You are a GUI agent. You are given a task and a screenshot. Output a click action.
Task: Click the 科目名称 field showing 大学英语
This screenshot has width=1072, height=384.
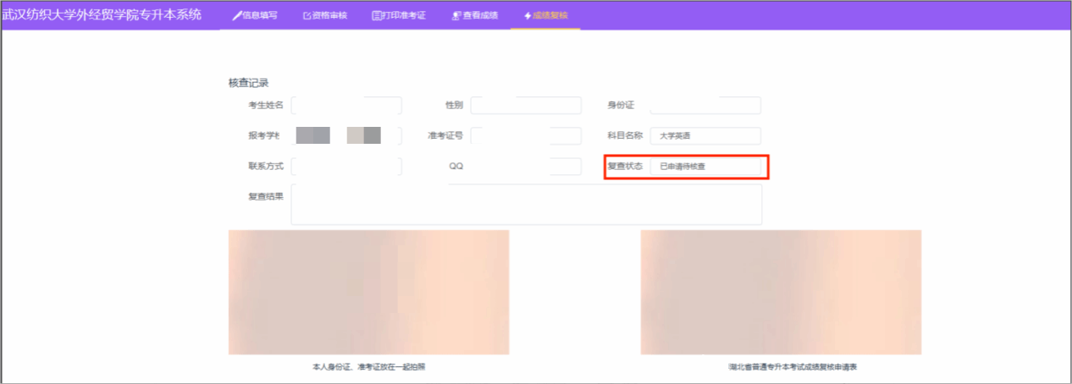pyautogui.click(x=705, y=136)
